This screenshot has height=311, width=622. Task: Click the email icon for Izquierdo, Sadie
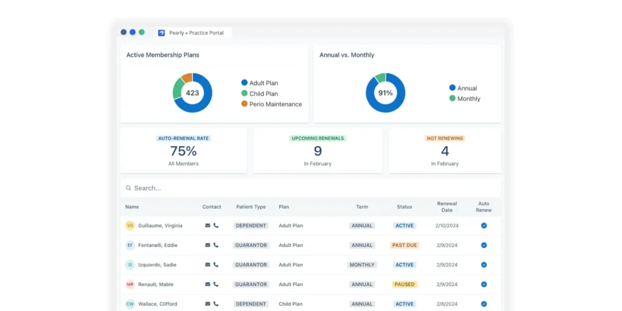[x=208, y=265]
